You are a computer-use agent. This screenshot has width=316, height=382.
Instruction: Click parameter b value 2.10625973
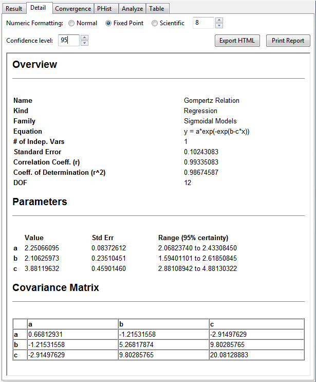pyautogui.click(x=42, y=258)
